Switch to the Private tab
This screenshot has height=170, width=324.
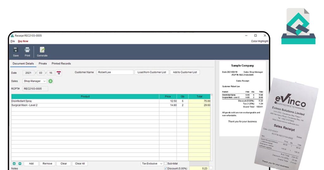click(x=43, y=64)
